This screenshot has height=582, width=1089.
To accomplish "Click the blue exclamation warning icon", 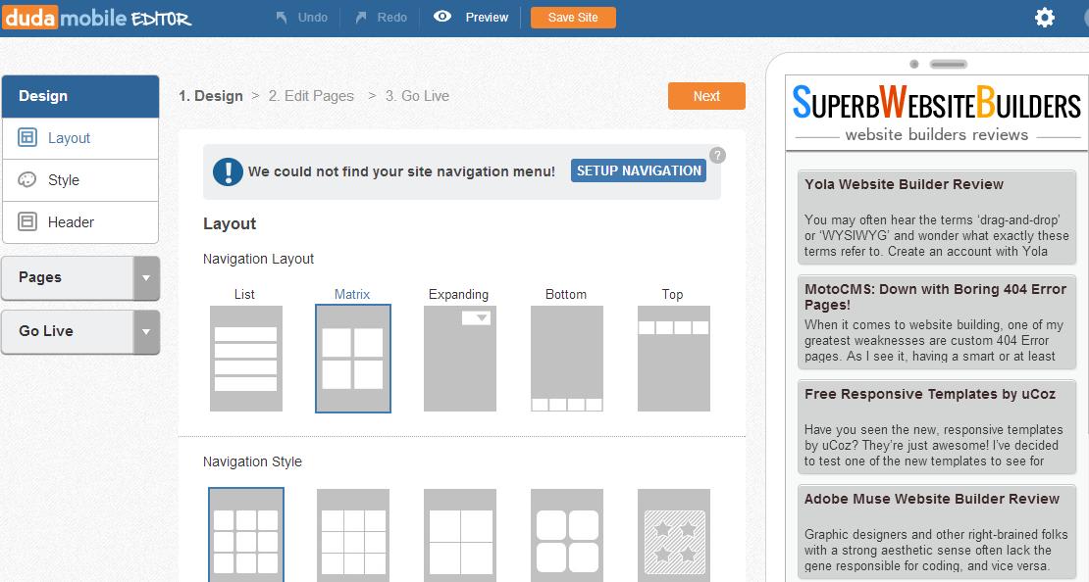I will tap(228, 171).
